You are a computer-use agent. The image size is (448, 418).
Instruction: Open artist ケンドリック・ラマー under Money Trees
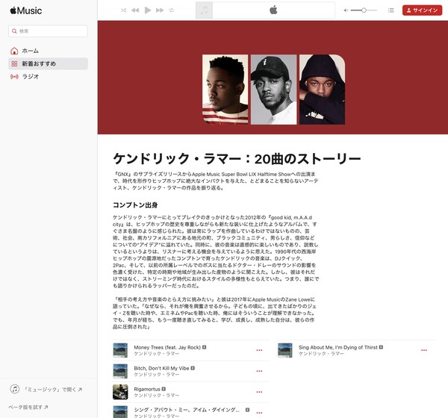click(x=157, y=354)
